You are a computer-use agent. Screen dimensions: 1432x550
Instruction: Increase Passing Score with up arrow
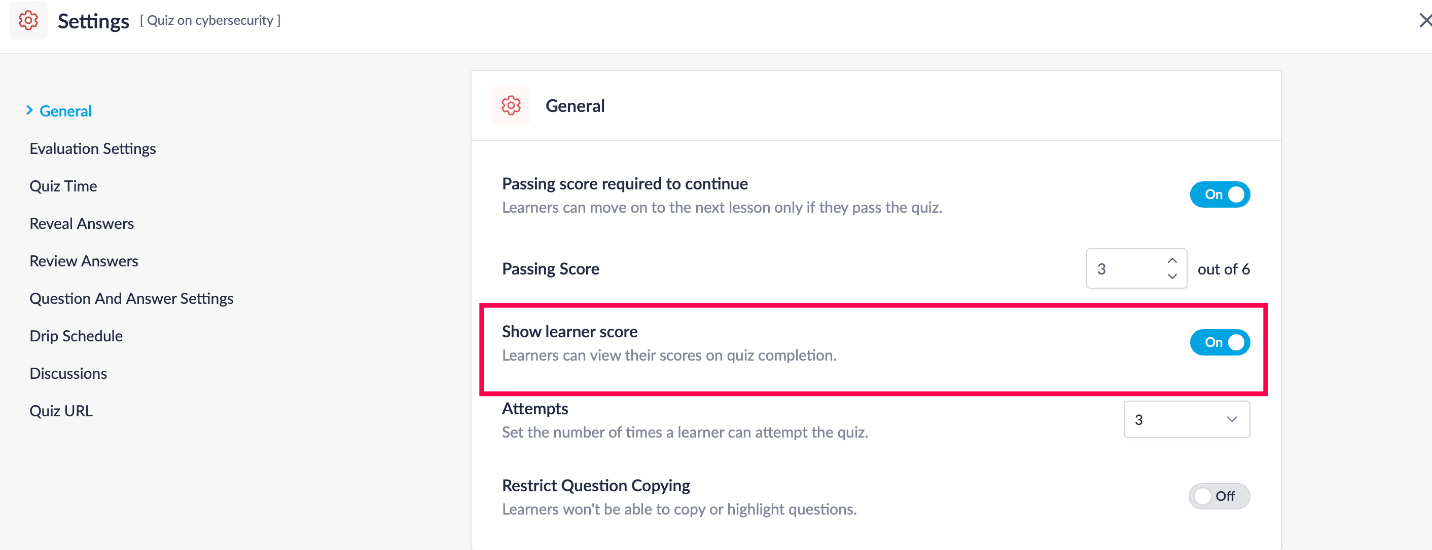tap(1172, 260)
